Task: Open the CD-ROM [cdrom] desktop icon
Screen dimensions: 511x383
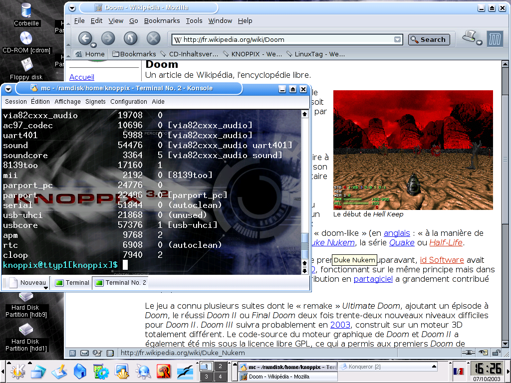Action: pyautogui.click(x=26, y=39)
